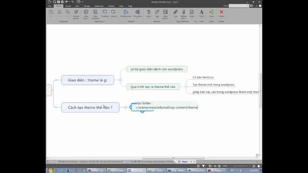Add a Floating topic

(104, 13)
